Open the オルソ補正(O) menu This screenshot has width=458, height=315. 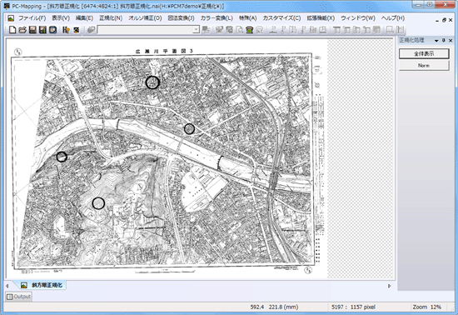(x=145, y=18)
